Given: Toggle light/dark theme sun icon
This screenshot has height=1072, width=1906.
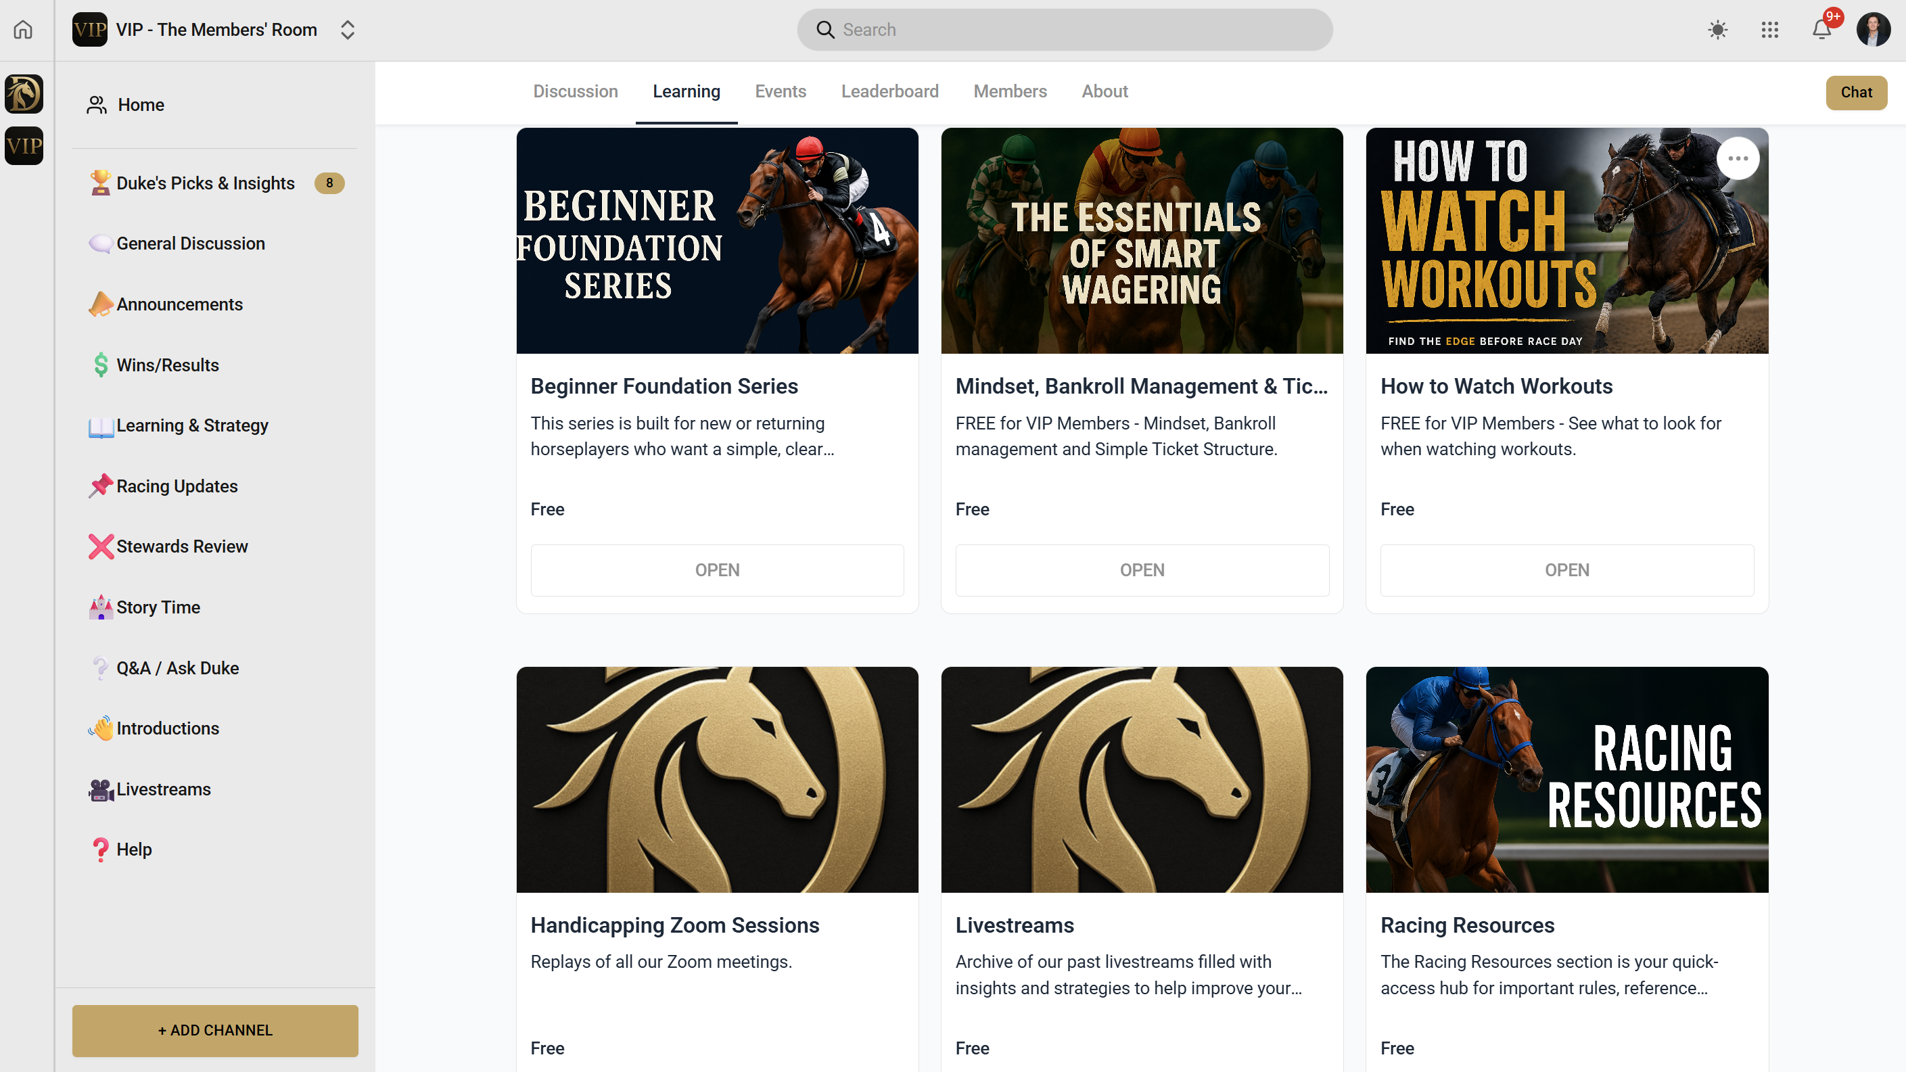Looking at the screenshot, I should tap(1718, 30).
